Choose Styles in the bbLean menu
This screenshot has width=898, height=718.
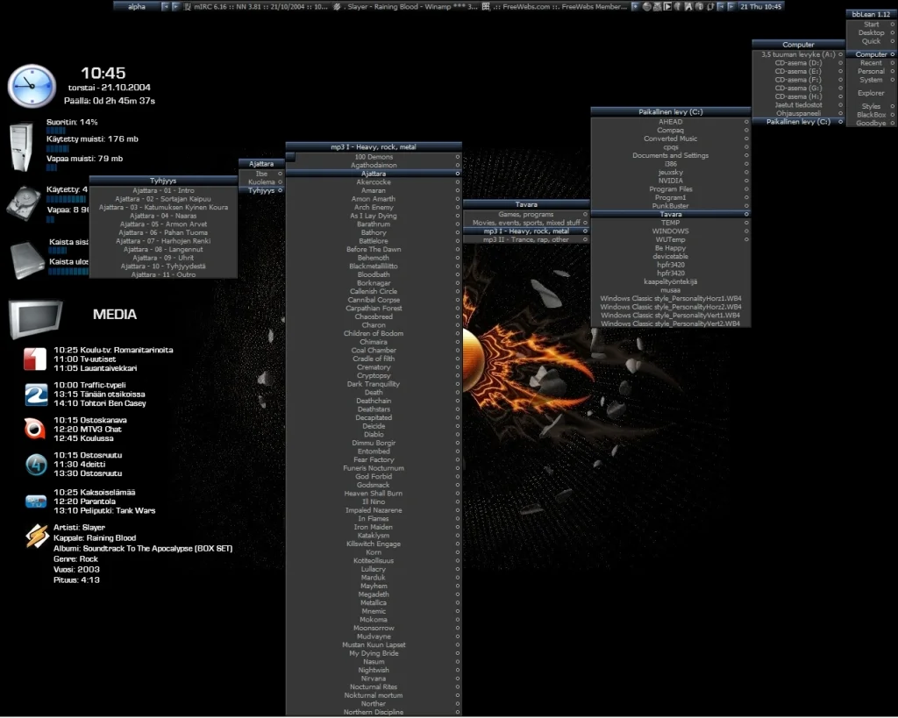tap(870, 107)
